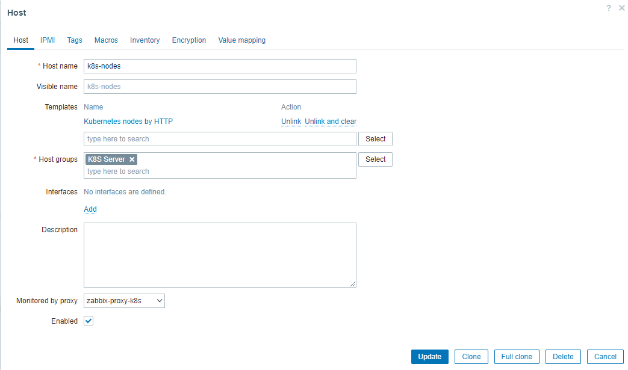Switch to the IPMI tab
Image resolution: width=628 pixels, height=370 pixels.
47,40
